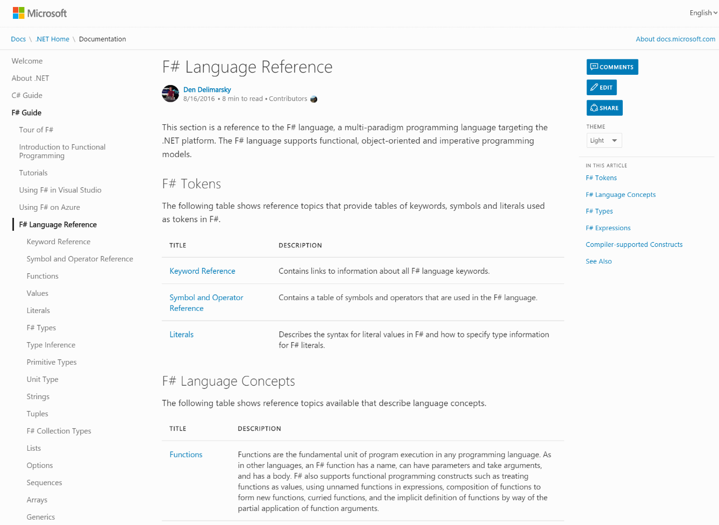
Task: Open Literals link in the table
Action: (181, 335)
